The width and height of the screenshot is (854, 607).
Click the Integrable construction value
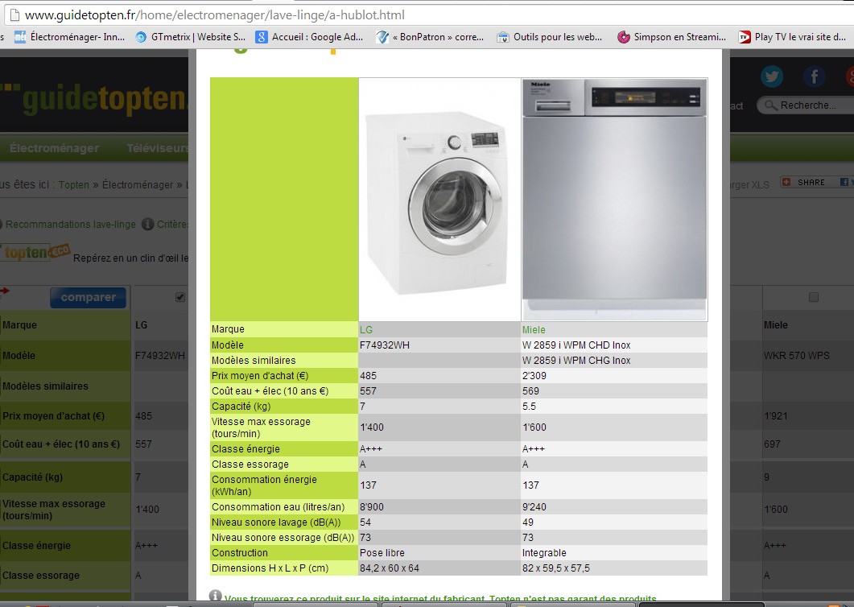click(x=544, y=552)
